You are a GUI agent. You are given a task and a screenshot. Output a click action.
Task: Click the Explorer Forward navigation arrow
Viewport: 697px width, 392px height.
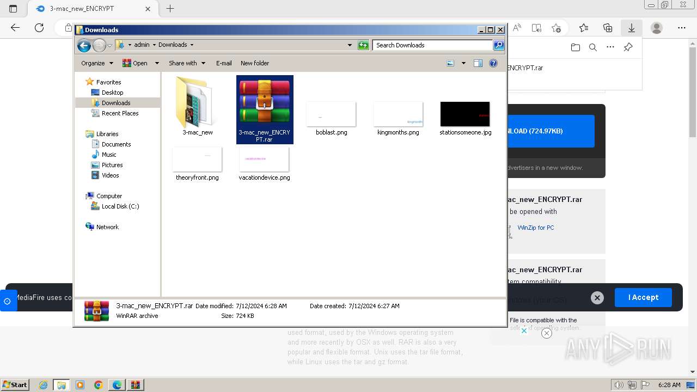click(99, 45)
